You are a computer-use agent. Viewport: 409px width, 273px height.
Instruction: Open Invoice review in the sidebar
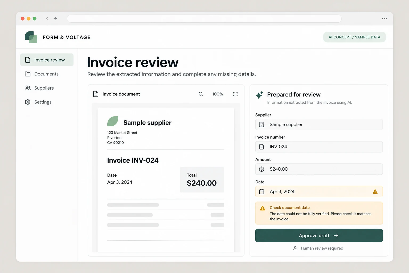coord(47,60)
